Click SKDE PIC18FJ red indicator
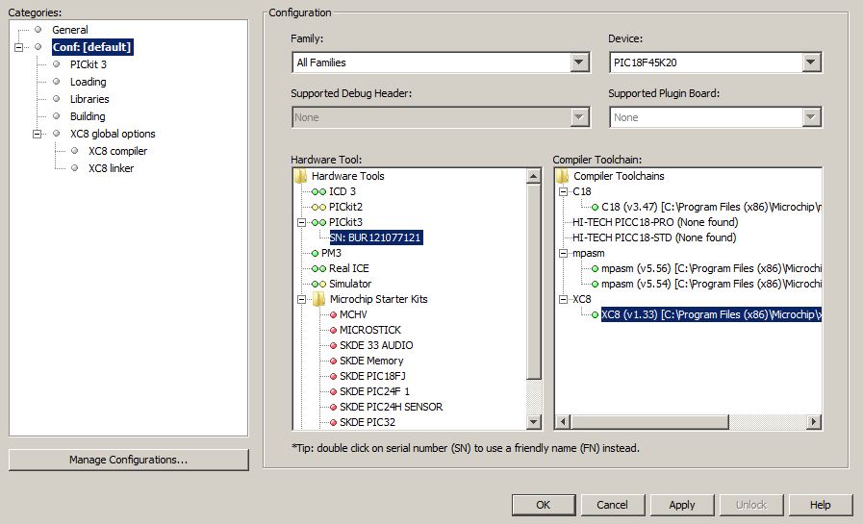The height and width of the screenshot is (524, 863). tap(333, 377)
